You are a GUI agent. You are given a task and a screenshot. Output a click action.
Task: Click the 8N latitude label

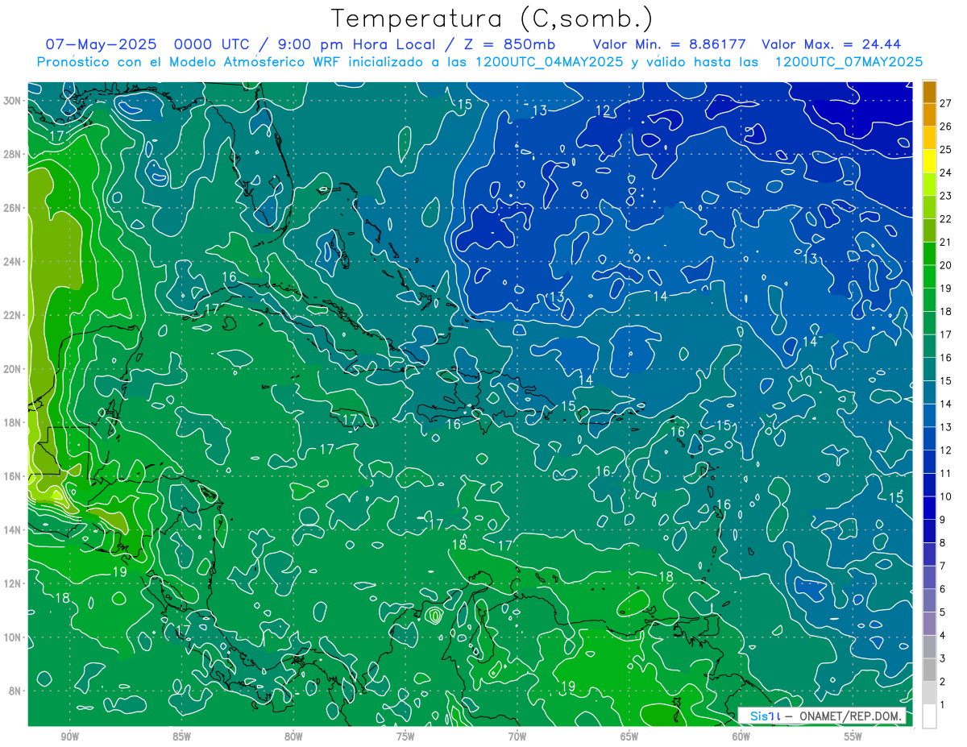[16, 691]
